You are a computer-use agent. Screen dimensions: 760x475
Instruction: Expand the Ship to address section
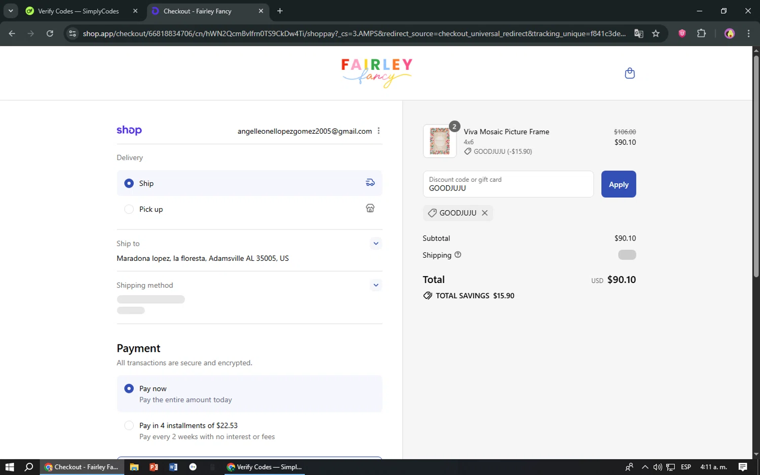point(376,243)
